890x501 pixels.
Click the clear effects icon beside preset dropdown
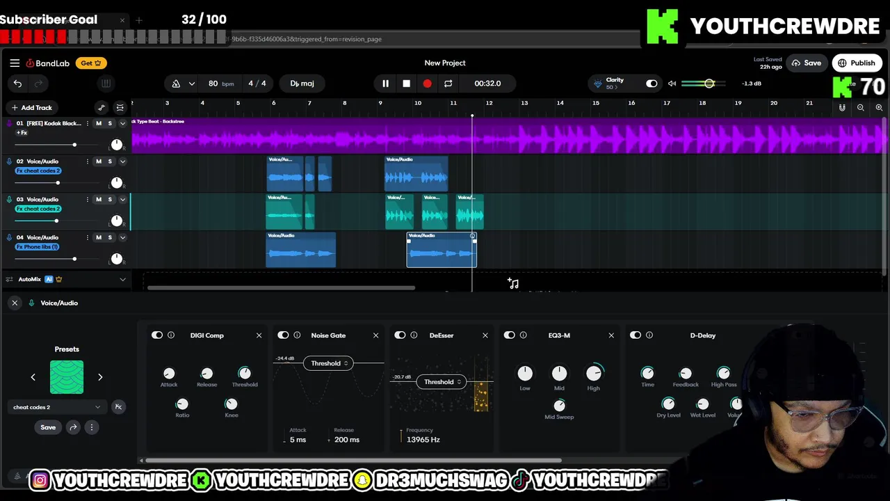pyautogui.click(x=118, y=407)
